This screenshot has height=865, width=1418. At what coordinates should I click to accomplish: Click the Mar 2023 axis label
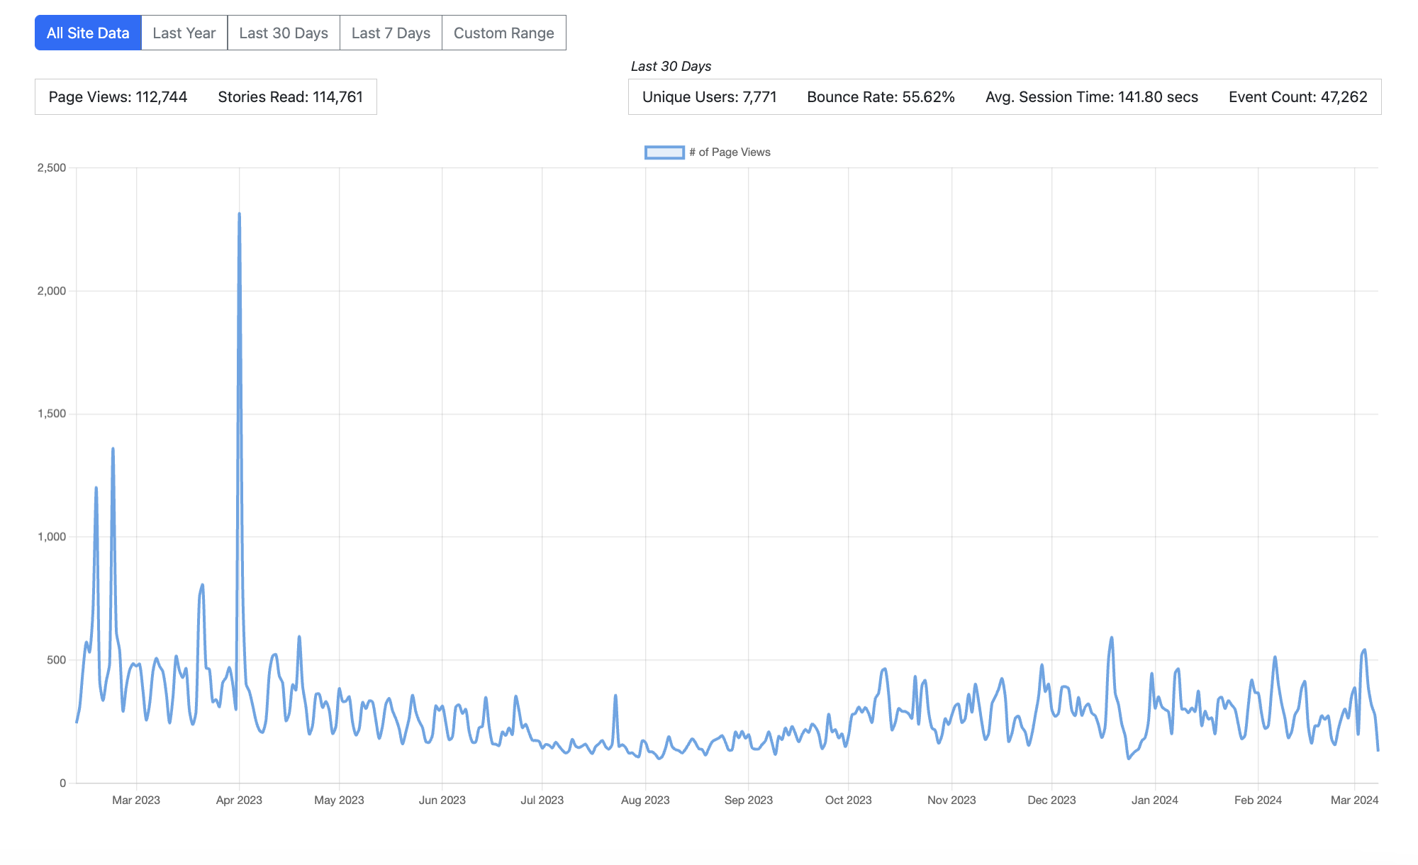point(136,800)
